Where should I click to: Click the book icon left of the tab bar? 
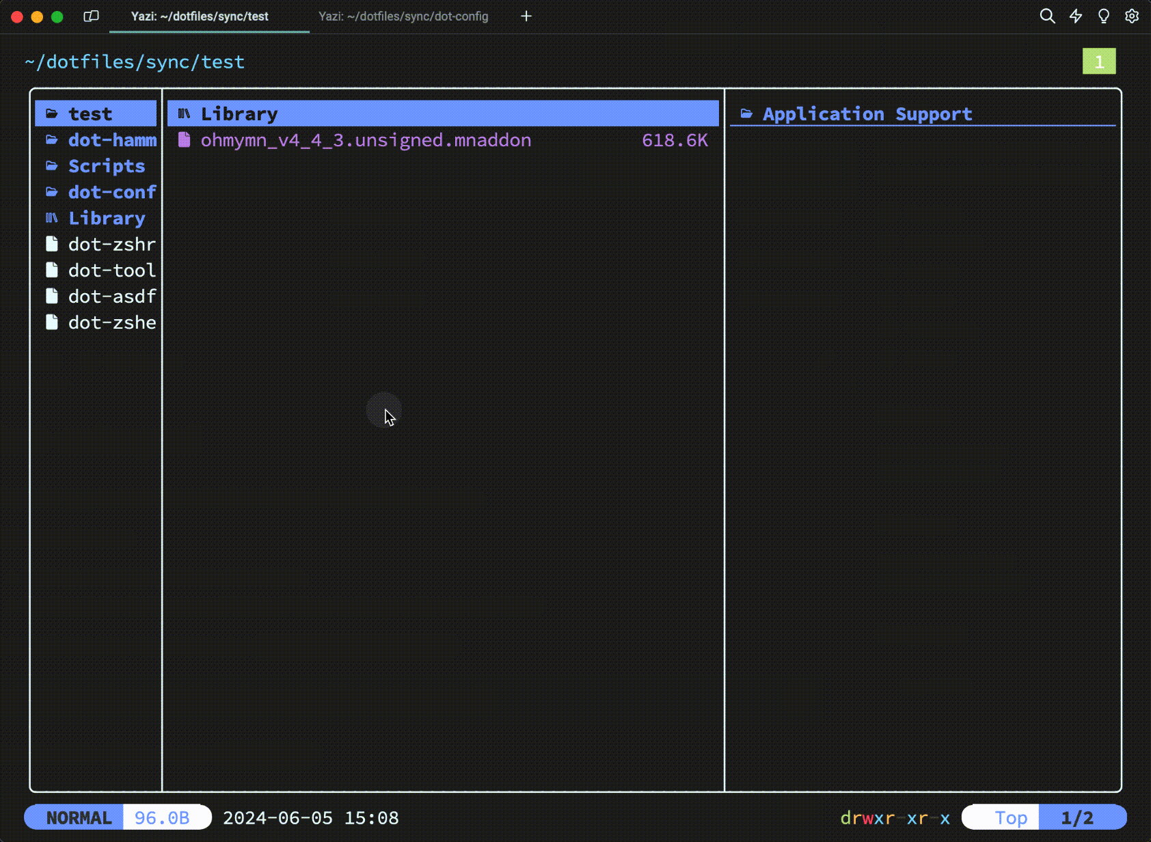(x=91, y=16)
